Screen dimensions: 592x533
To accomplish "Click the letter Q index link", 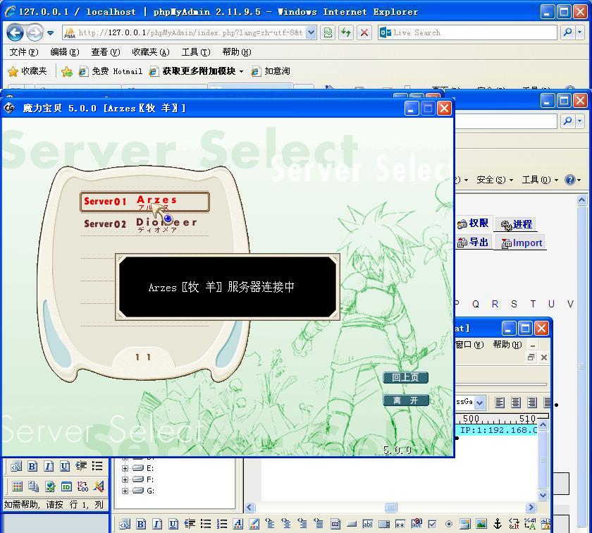I will coord(476,304).
